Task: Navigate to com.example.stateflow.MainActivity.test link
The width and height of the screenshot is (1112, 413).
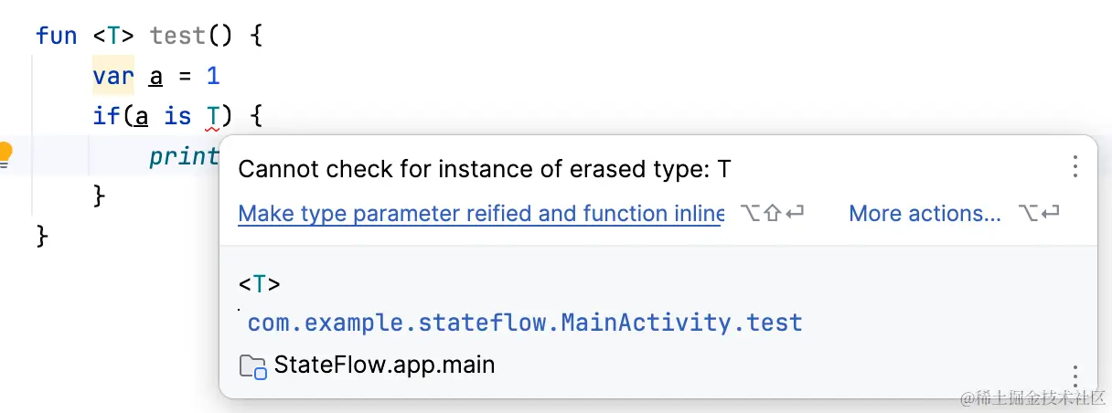Action: tap(525, 323)
